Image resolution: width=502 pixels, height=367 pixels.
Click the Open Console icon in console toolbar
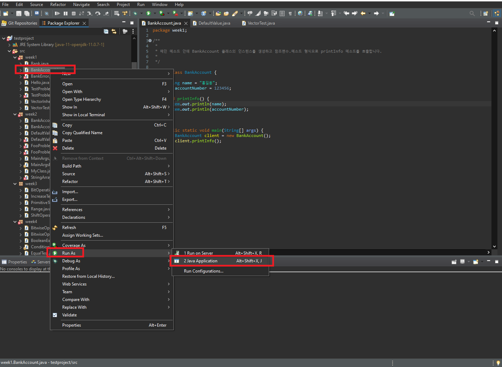[x=476, y=262]
